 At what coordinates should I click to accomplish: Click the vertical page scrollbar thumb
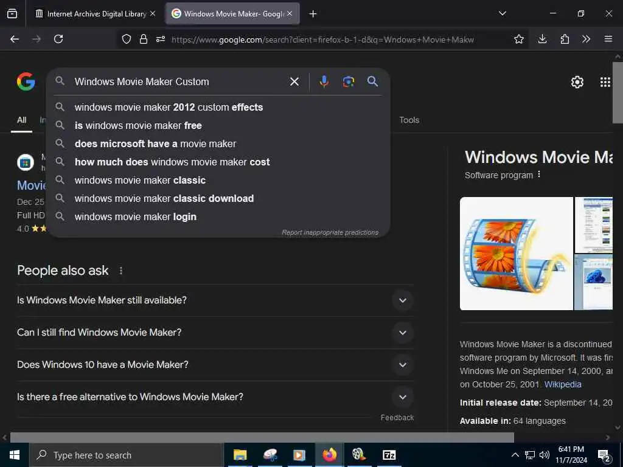click(x=618, y=92)
